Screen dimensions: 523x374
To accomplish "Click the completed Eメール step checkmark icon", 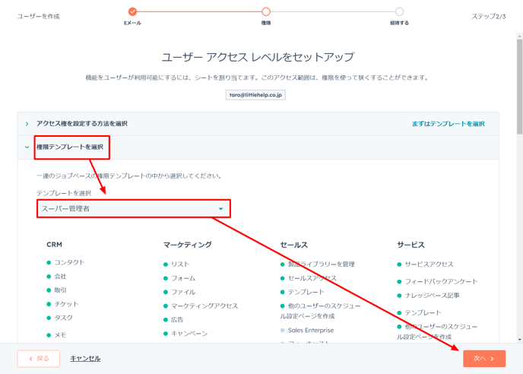I will coord(132,11).
